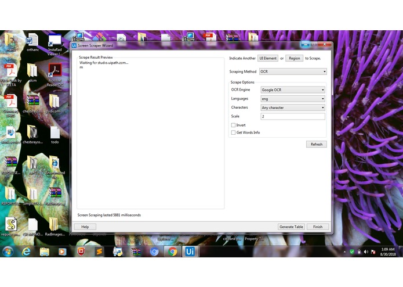Switch to UiPath Studio in taskbar
The image size is (403, 287).
(x=190, y=252)
